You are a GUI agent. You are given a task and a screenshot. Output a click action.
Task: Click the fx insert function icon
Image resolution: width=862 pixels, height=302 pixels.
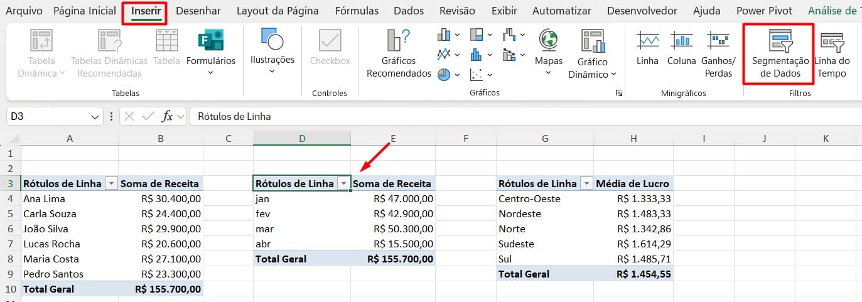click(x=167, y=116)
